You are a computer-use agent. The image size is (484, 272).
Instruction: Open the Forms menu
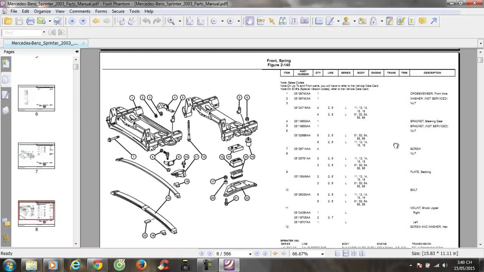[x=101, y=11]
